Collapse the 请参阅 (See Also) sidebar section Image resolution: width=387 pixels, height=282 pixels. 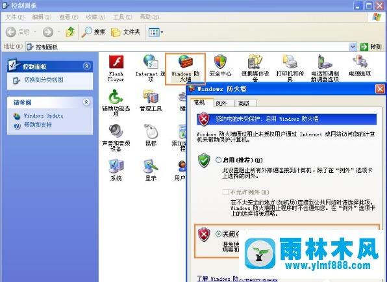coord(86,102)
